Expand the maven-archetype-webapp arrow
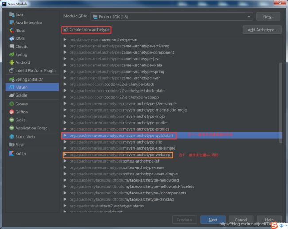The image size is (288, 229). [x=65, y=155]
